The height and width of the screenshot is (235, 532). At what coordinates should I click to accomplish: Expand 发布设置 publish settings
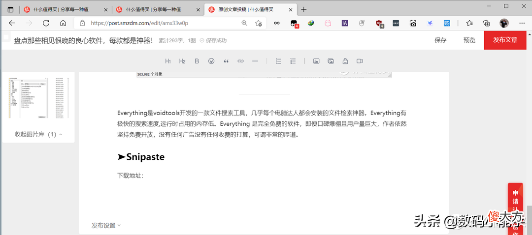pyautogui.click(x=106, y=226)
